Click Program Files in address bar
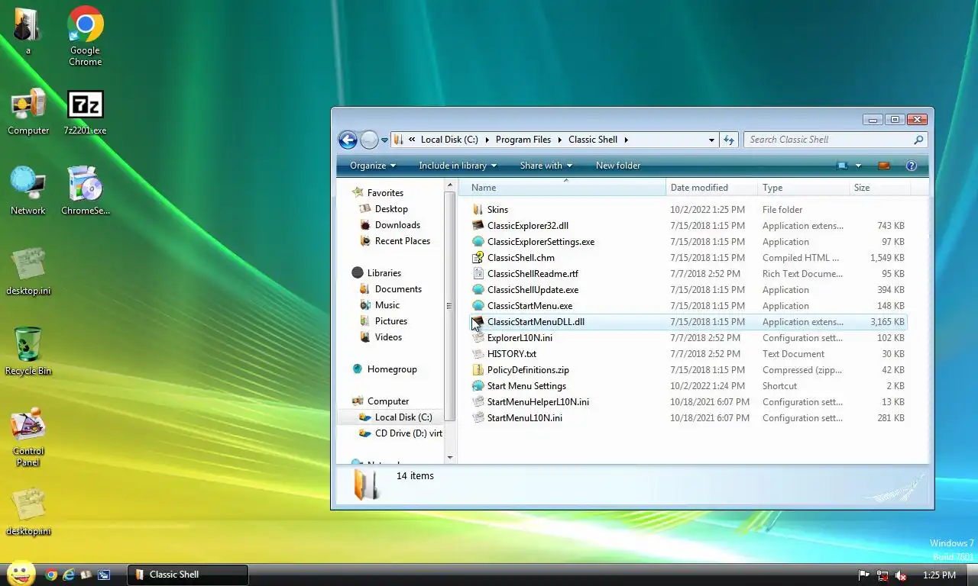The height and width of the screenshot is (586, 978). click(523, 140)
